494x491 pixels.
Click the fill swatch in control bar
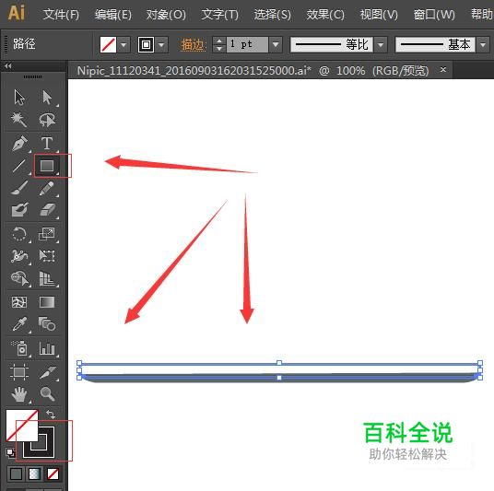108,44
